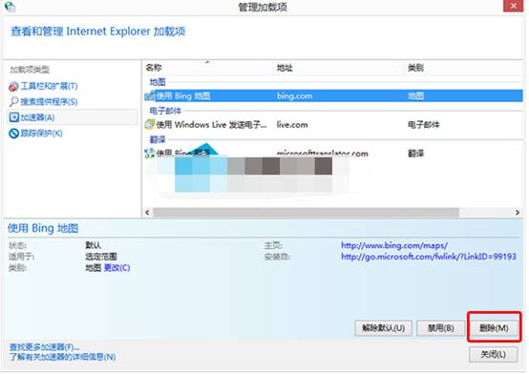This screenshot has height=374, width=529.
Task: Sort list by 名称 column header
Action: (154, 68)
